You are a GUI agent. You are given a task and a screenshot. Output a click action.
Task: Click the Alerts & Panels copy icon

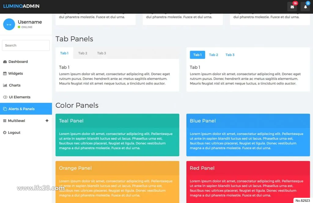tap(5, 109)
